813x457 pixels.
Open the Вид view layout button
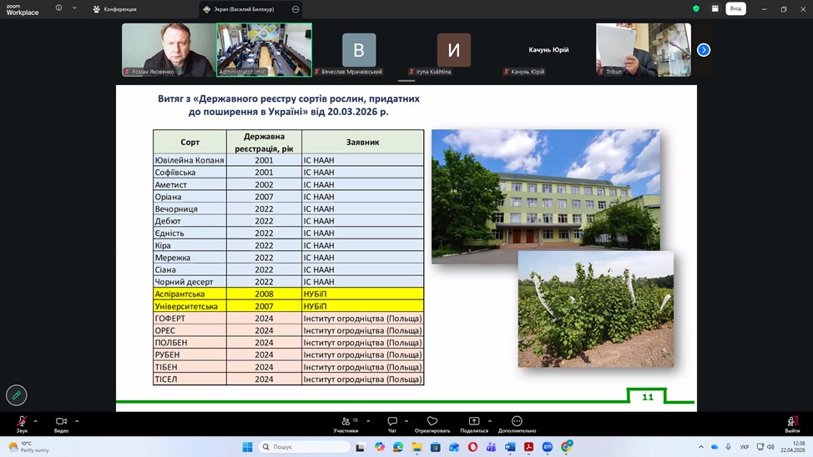pyautogui.click(x=735, y=8)
